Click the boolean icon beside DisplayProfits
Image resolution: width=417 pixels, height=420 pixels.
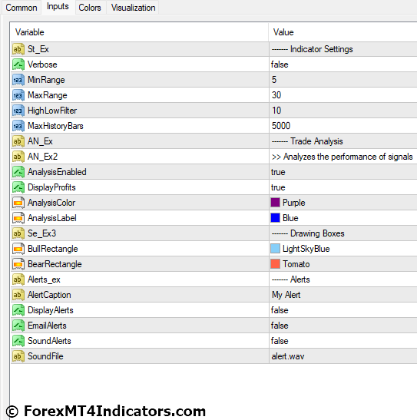coord(18,187)
